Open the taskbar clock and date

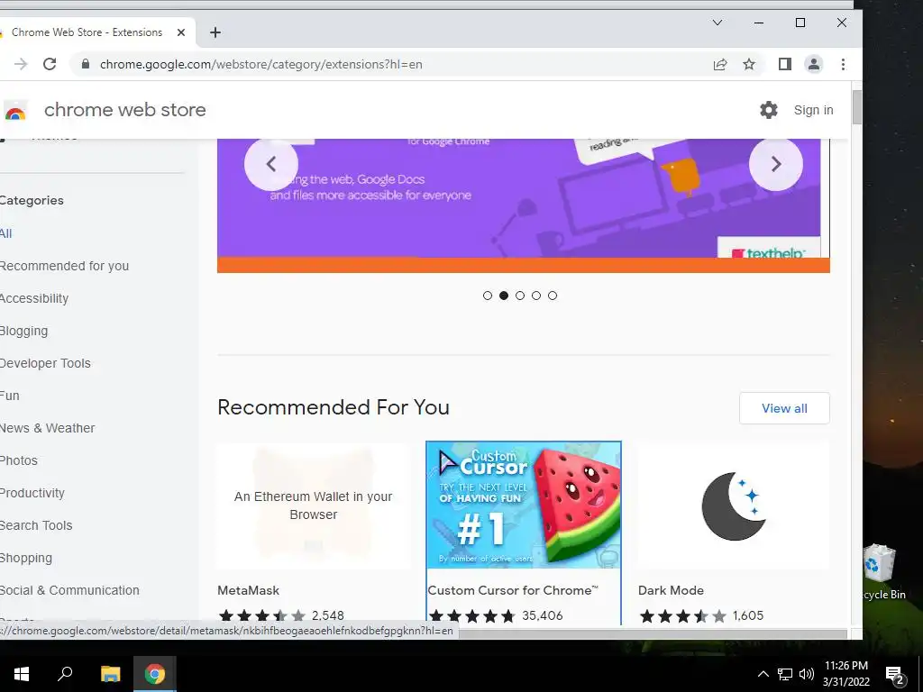(845, 674)
